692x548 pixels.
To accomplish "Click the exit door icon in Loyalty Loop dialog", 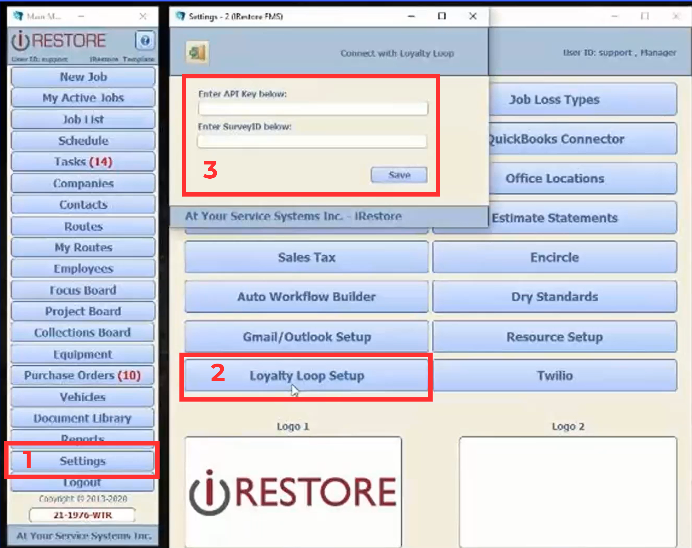I will [197, 53].
